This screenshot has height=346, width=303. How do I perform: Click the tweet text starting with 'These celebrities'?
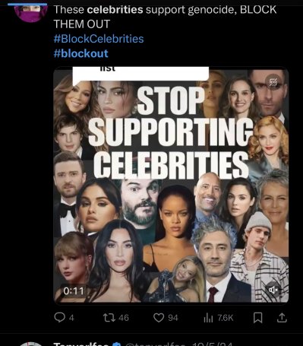pos(165,17)
